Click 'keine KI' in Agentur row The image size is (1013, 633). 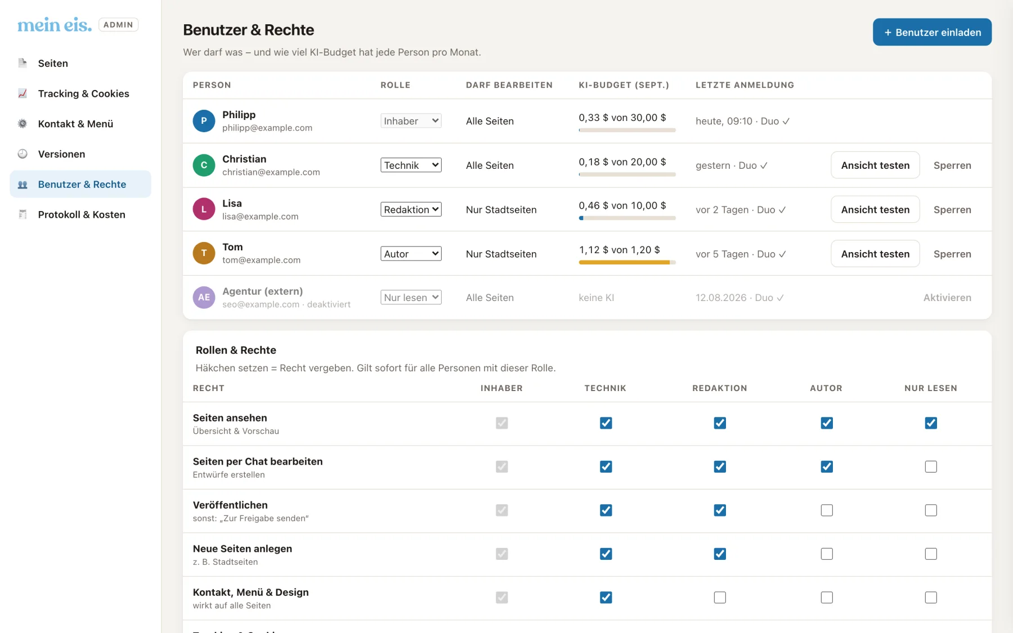pos(596,298)
